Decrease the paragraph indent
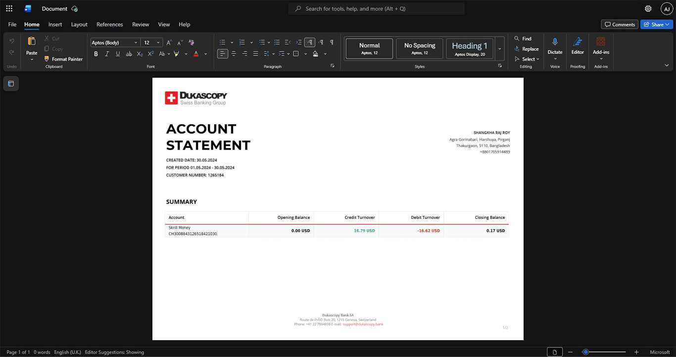Screen dimensions: 676x357 (288, 43)
